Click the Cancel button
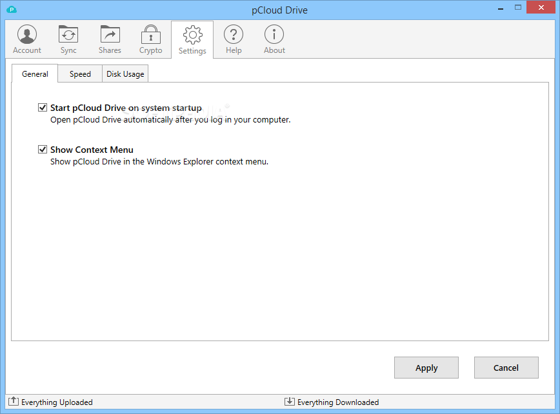560x414 pixels. pyautogui.click(x=506, y=368)
